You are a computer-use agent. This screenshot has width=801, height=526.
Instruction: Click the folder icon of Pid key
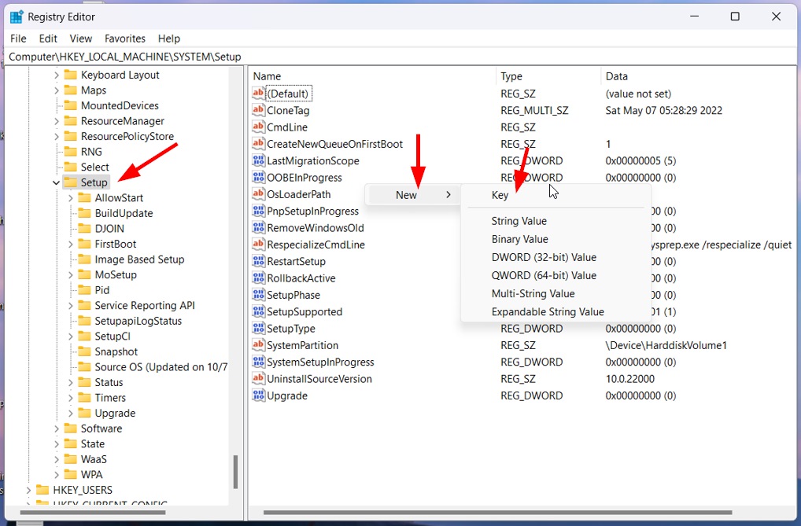pyautogui.click(x=84, y=290)
